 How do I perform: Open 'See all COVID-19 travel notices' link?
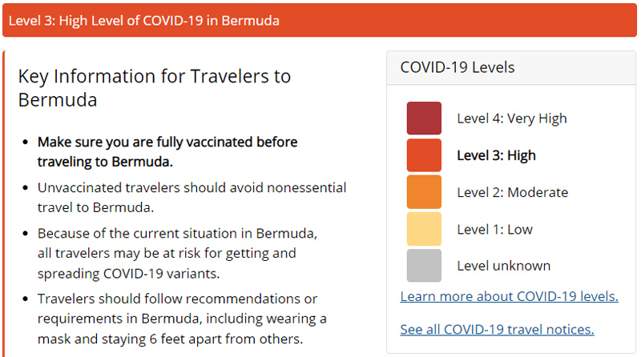497,329
